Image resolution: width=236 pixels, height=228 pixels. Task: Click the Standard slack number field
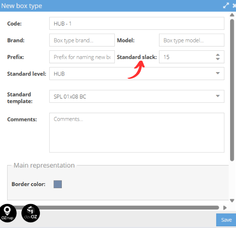pos(191,57)
